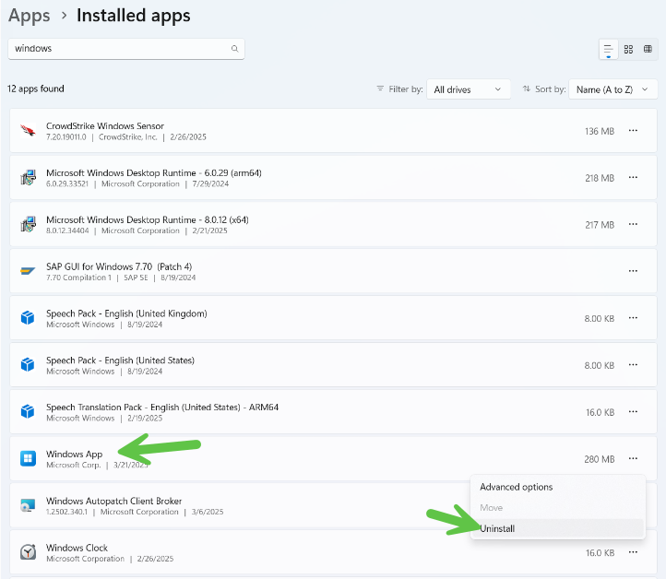Select Microsoft Windows Desktop Runtime 6.0.29 (arm64)

point(154,173)
